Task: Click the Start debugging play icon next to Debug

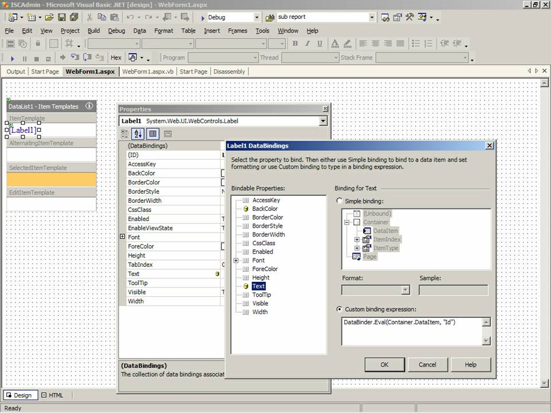Action: pyautogui.click(x=203, y=18)
